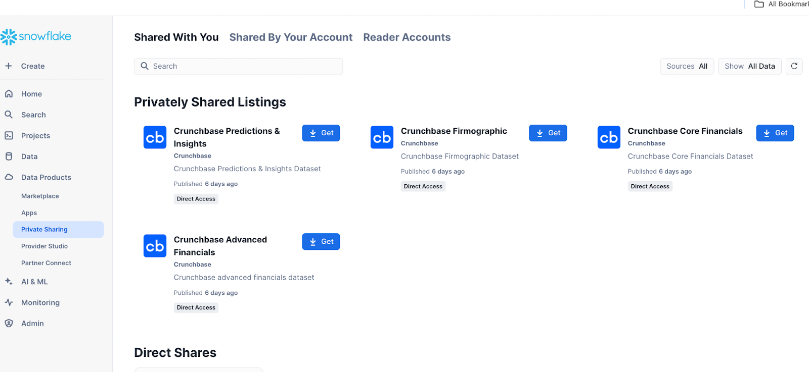Switch to the Reader Accounts tab
The width and height of the screenshot is (809, 372).
407,37
